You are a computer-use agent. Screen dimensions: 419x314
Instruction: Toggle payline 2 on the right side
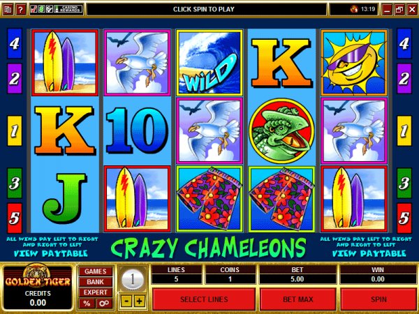click(404, 78)
